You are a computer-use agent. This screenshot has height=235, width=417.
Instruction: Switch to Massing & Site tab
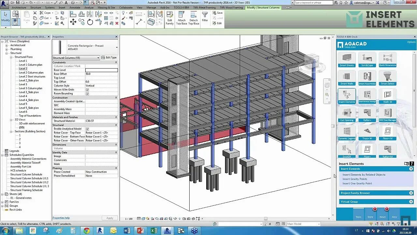click(x=106, y=8)
